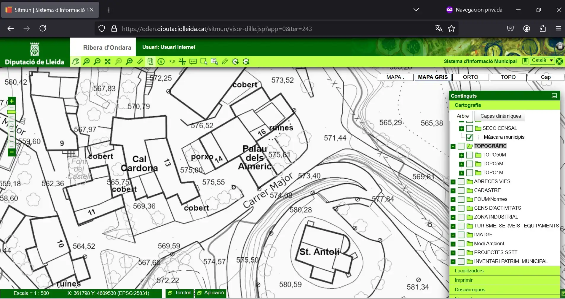Activate the zoom out magnifier tool
The image size is (565, 299).
tap(97, 62)
